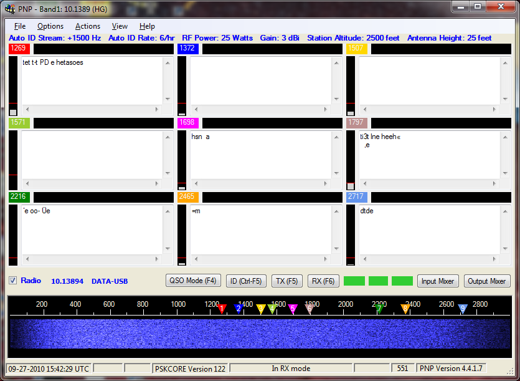Click inside the 1698 channel text box

(261, 155)
